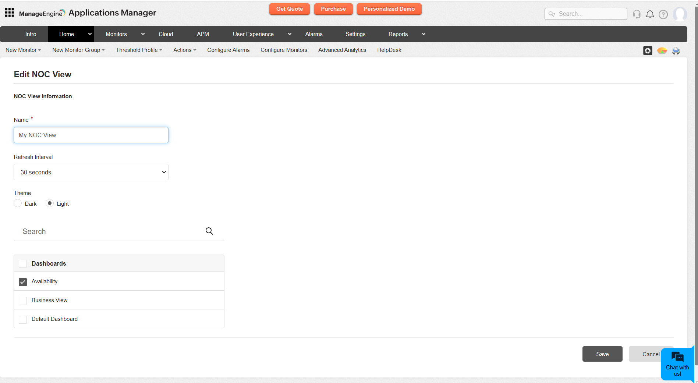Open the Threshold Profile dropdown

click(139, 50)
